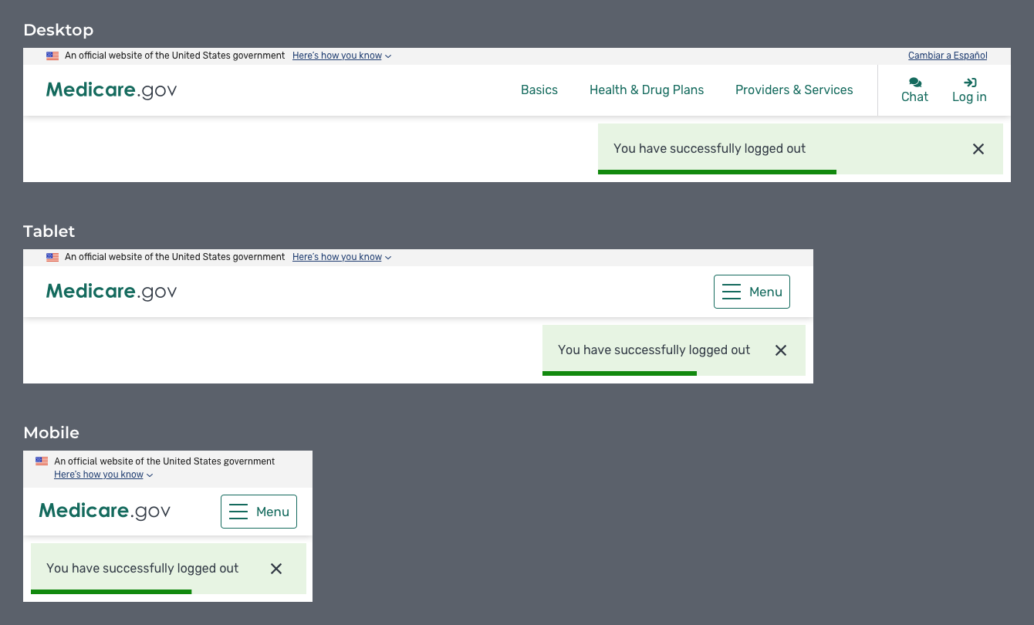Expand "Here's how you know" in tablet banner

coord(341,257)
